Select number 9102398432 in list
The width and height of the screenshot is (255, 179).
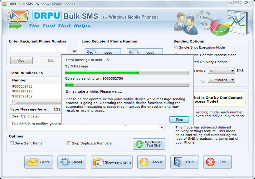22,96
